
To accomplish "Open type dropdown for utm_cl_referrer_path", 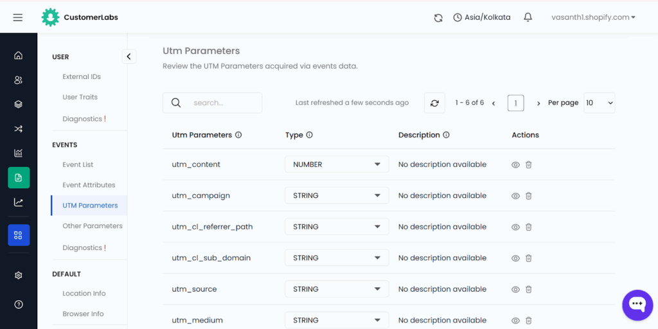I will point(337,227).
